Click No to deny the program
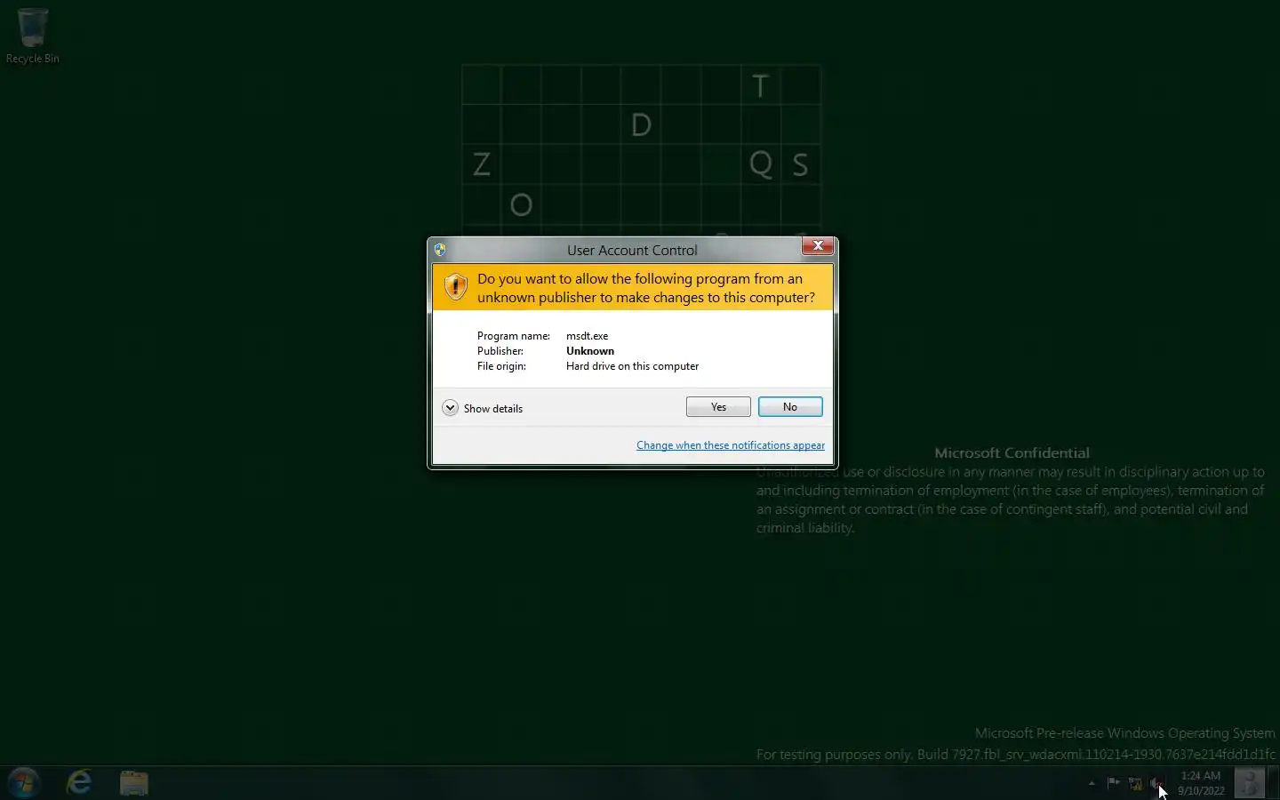Image resolution: width=1280 pixels, height=800 pixels. (x=790, y=407)
